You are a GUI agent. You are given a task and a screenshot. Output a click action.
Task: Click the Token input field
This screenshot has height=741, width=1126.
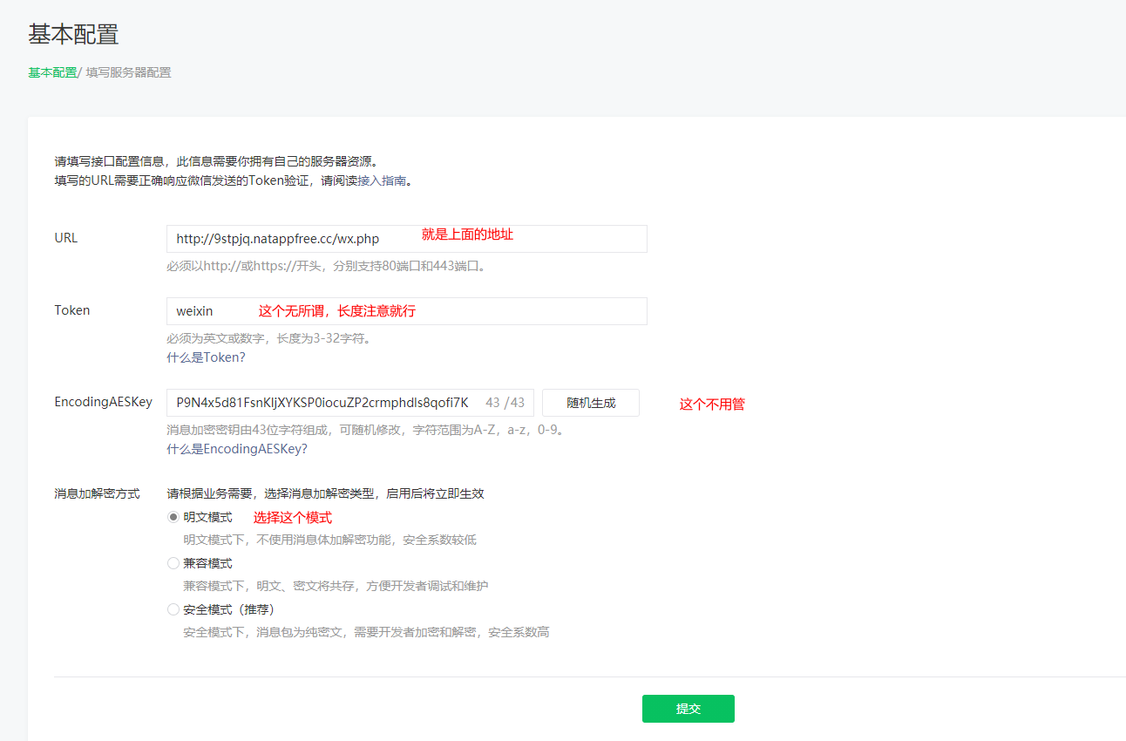tap(349, 310)
